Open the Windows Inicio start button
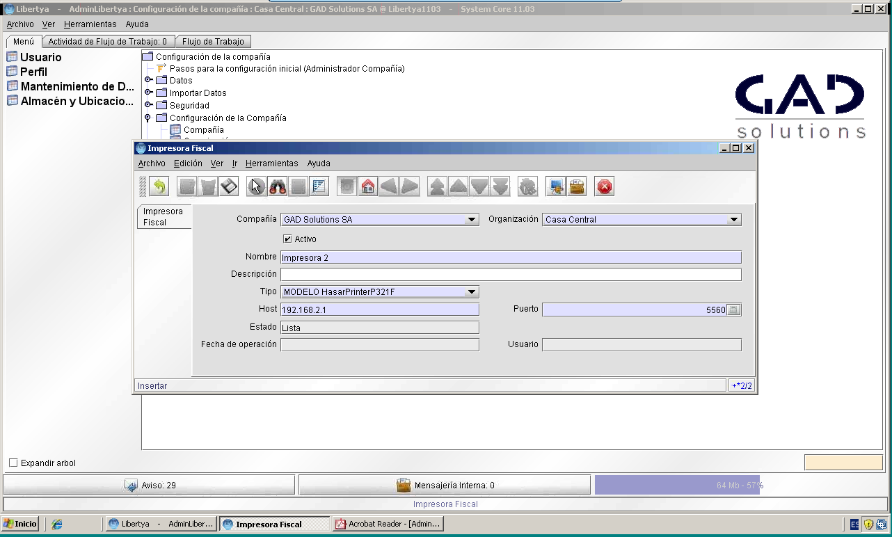Viewport: 892px width, 537px height. click(20, 524)
